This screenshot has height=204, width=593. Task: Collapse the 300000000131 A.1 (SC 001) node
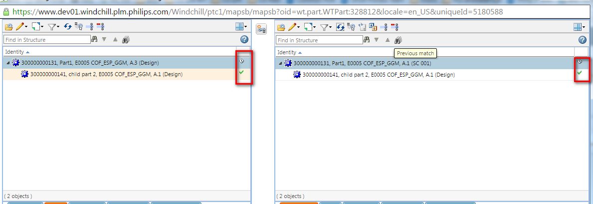(x=281, y=63)
